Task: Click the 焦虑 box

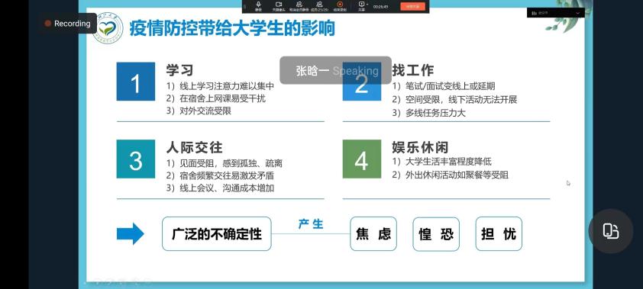Action: pos(373,234)
